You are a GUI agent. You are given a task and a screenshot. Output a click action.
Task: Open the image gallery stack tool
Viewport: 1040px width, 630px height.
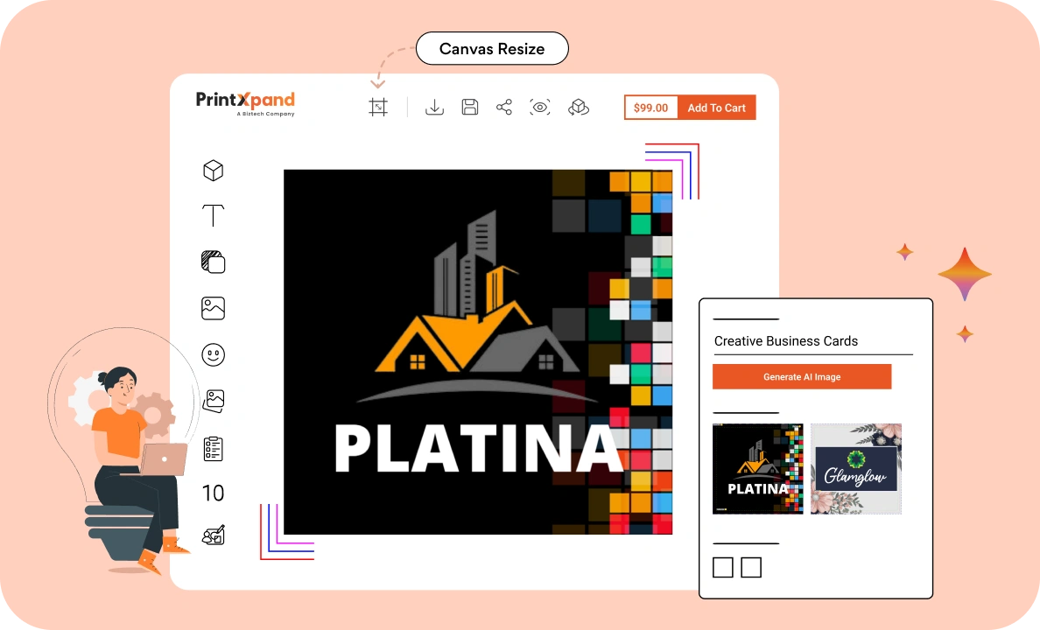[214, 401]
